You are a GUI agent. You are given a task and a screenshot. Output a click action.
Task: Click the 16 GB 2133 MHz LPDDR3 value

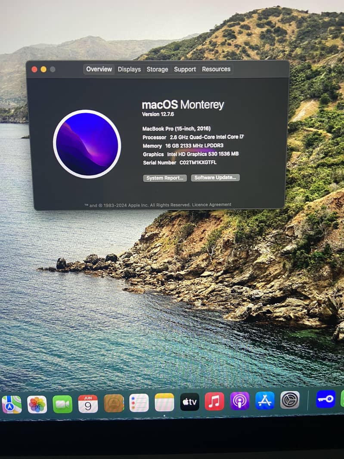click(194, 145)
